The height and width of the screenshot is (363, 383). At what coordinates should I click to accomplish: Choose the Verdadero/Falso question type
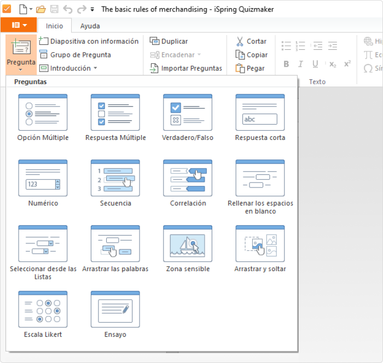coord(188,118)
